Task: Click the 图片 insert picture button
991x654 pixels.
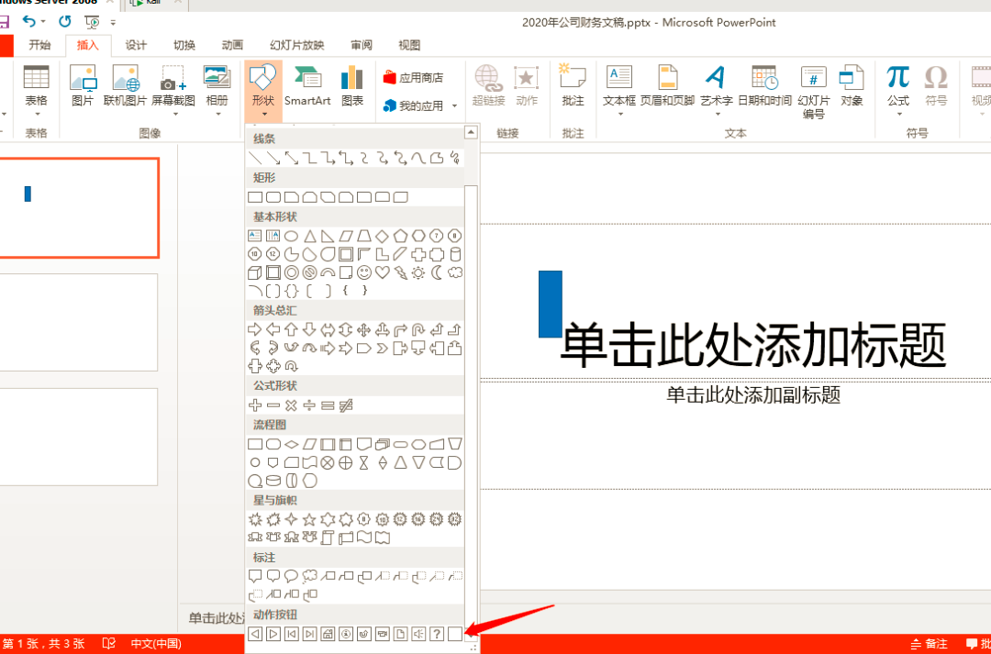Action: tap(83, 84)
